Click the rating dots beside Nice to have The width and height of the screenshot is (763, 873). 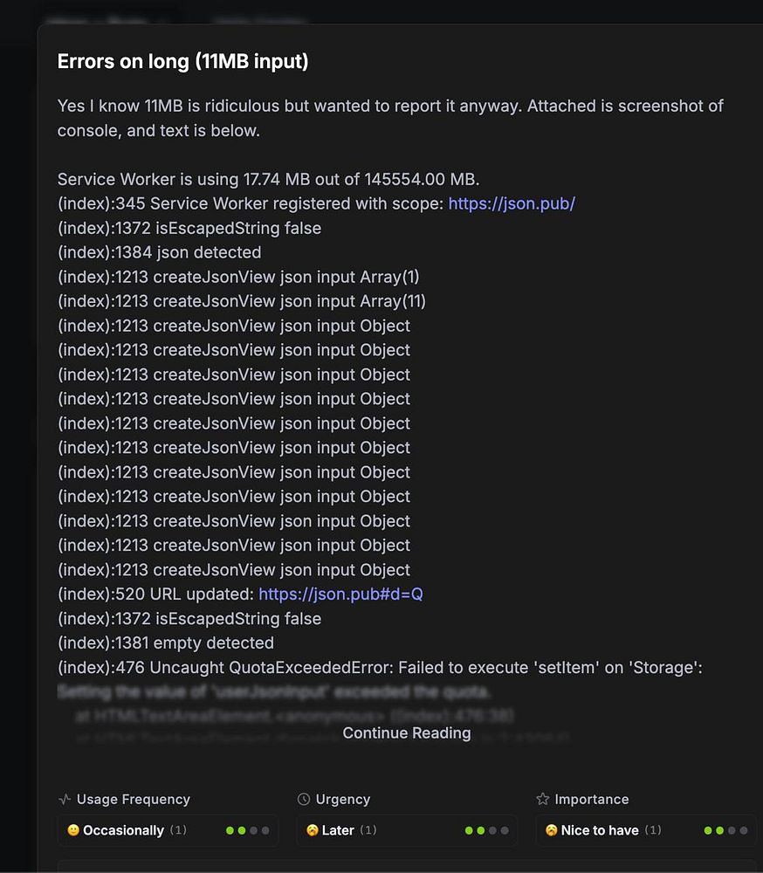(726, 831)
